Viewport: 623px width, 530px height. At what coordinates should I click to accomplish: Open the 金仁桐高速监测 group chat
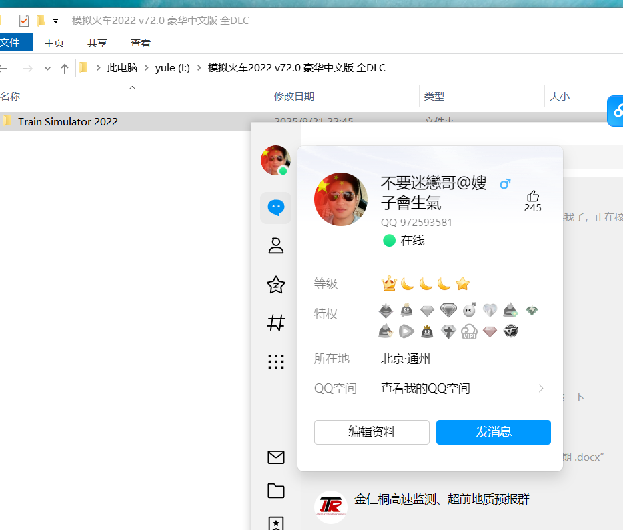tap(441, 499)
